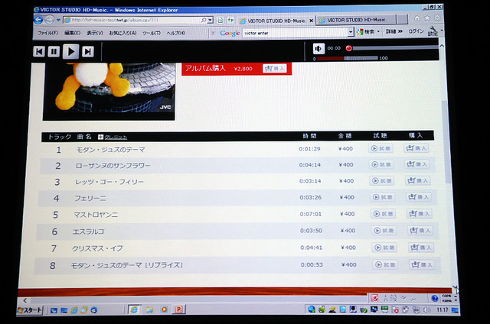The image size is (490, 324).
Task: Open Internet Explorer from quick launch
Action: pyautogui.click(x=74, y=310)
